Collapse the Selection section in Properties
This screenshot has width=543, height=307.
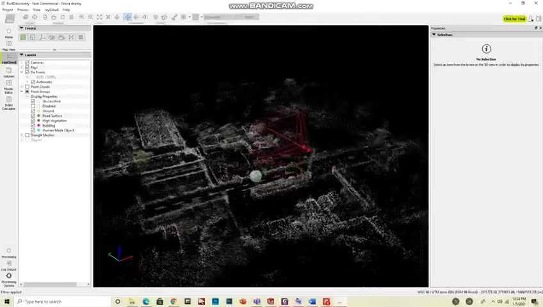click(x=434, y=35)
